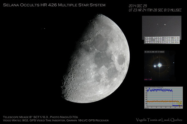Viewport: 187px width, 124px height.
Task: Click the UT 23 HR 24 MIN timestamp line
Action: coord(155,10)
